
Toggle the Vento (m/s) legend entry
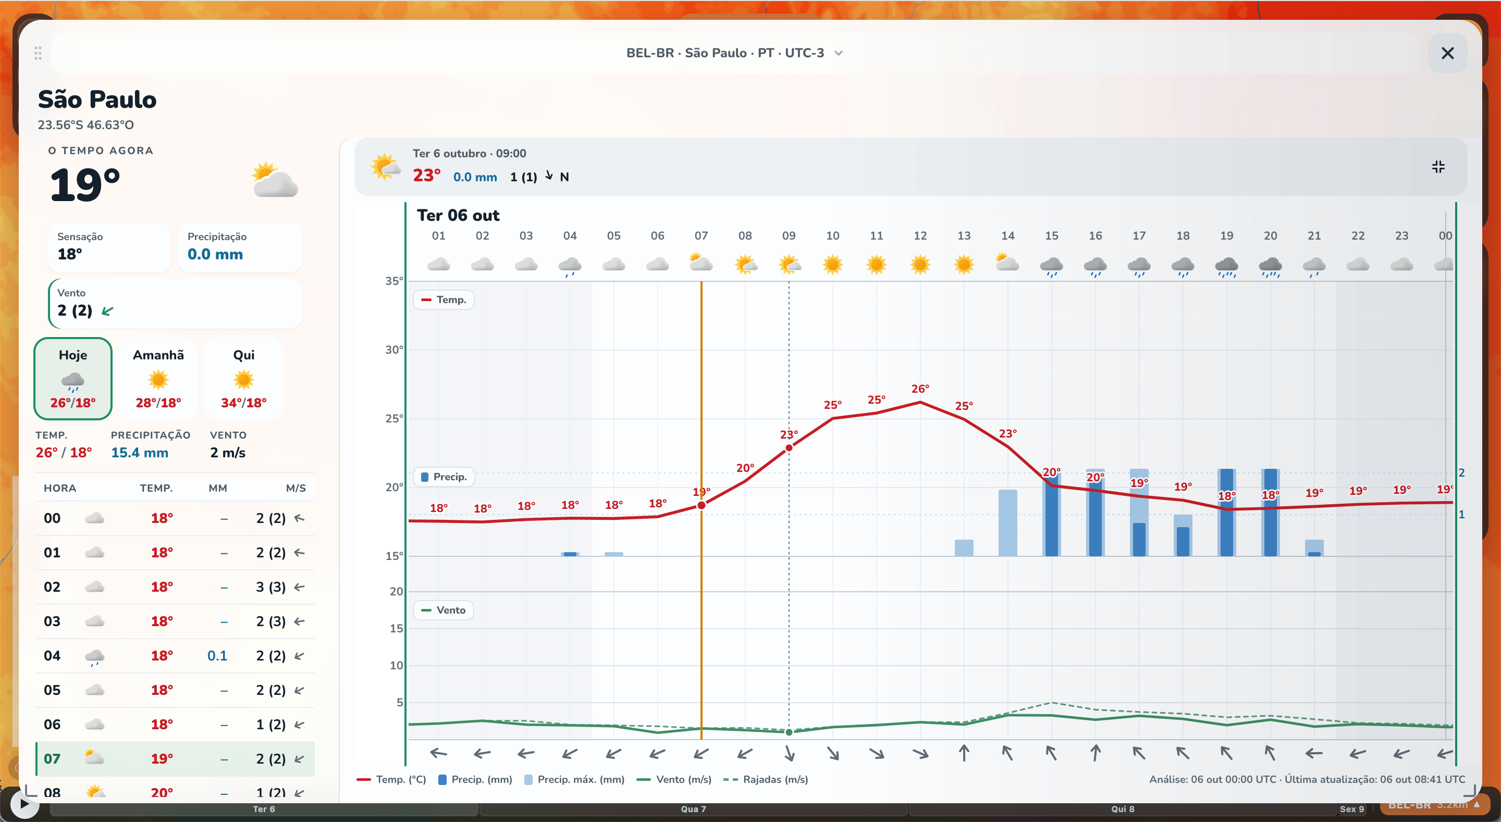pyautogui.click(x=674, y=779)
